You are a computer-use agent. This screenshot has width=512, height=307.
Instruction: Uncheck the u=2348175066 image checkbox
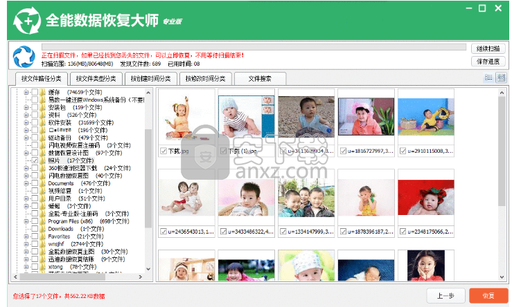[x=403, y=232]
